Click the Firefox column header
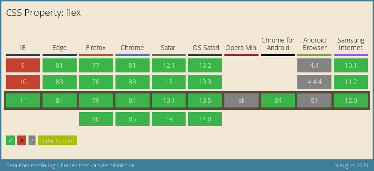The image size is (374, 171). point(96,48)
